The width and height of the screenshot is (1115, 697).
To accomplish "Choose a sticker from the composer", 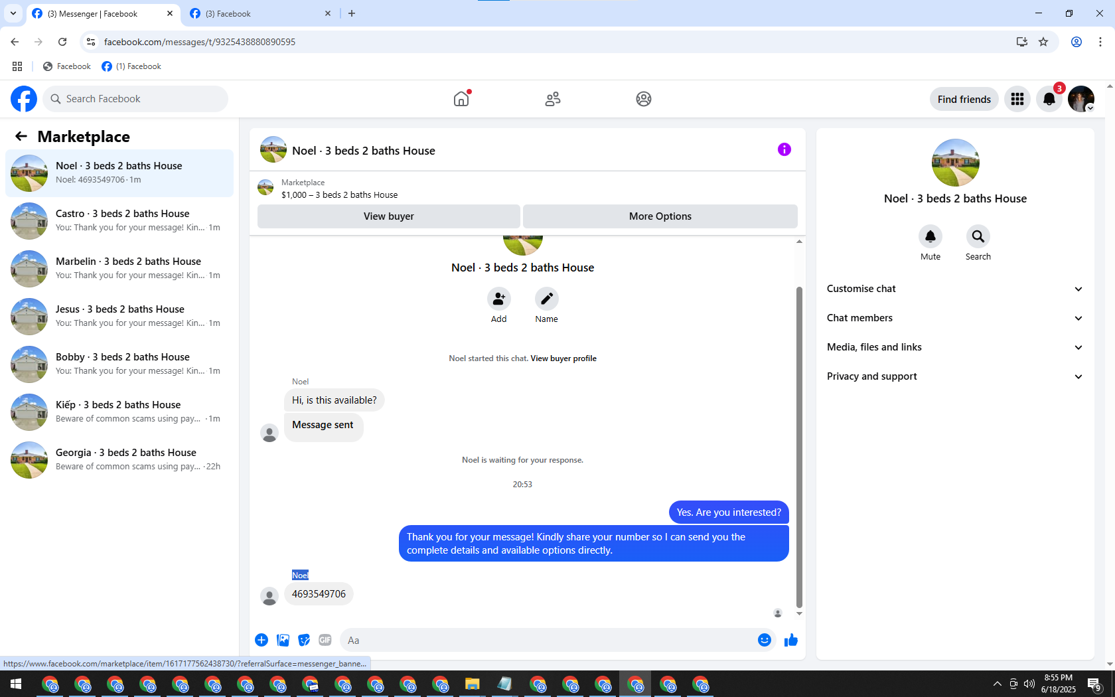I will [305, 640].
